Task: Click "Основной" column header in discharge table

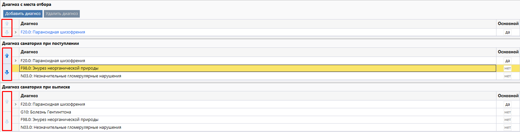Action: 508,96
